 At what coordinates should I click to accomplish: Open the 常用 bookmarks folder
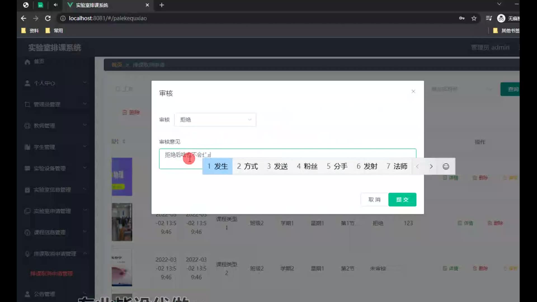pyautogui.click(x=54, y=30)
